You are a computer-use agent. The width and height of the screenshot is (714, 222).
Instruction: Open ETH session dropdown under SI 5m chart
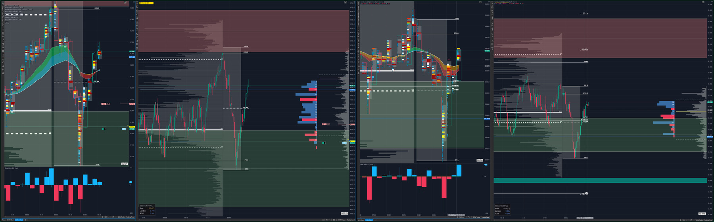[462, 217]
